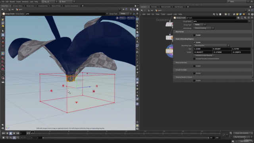Click the Tools menu in network editor
Image resolution: width=254 pixels, height=143 pixels.
(x=163, y=14)
